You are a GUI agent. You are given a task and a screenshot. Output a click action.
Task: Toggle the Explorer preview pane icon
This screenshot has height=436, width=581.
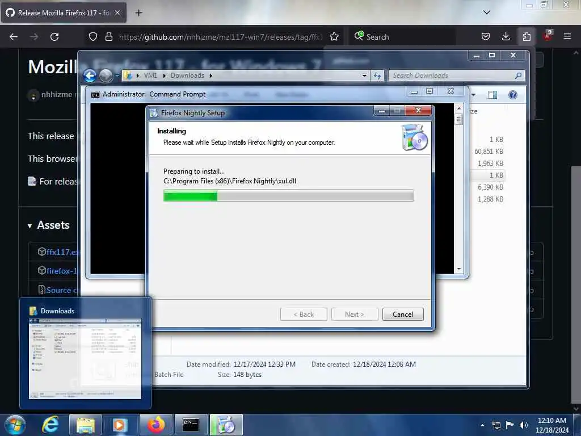click(492, 95)
